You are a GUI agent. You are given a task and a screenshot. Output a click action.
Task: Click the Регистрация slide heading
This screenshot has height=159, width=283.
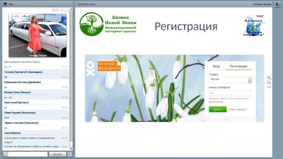(186, 26)
